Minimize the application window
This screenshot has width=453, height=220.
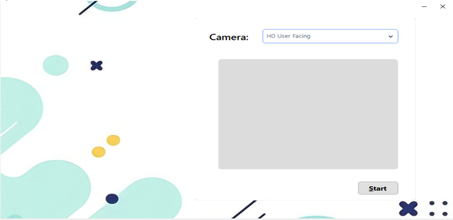(424, 7)
